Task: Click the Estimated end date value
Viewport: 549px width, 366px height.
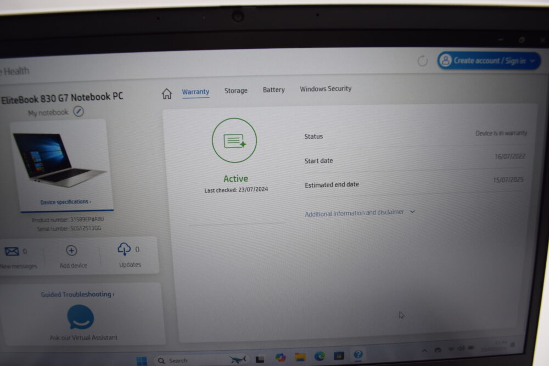Action: point(508,180)
